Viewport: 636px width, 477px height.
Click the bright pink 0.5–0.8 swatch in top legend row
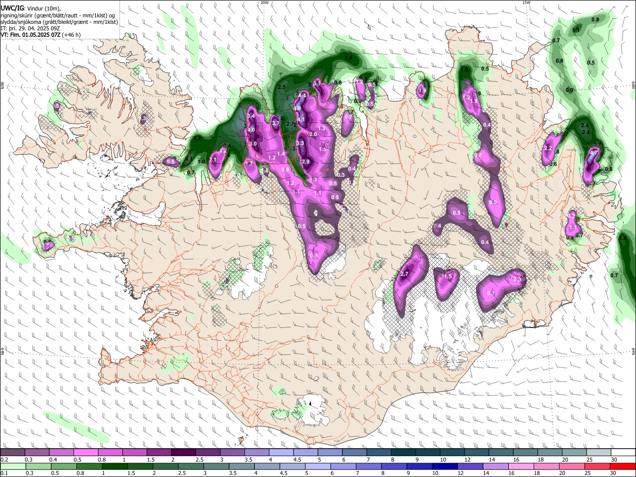tap(85, 453)
